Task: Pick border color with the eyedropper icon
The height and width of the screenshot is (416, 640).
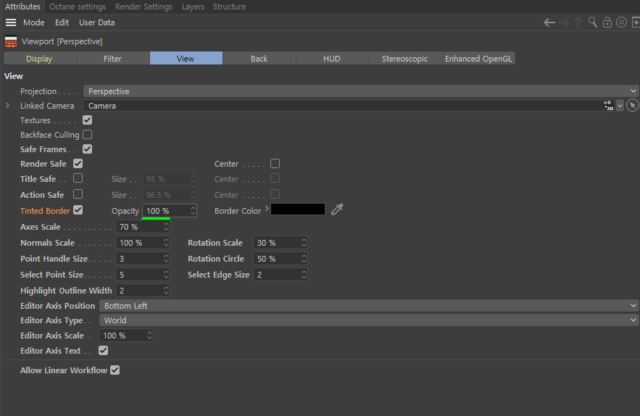Action: tap(337, 209)
